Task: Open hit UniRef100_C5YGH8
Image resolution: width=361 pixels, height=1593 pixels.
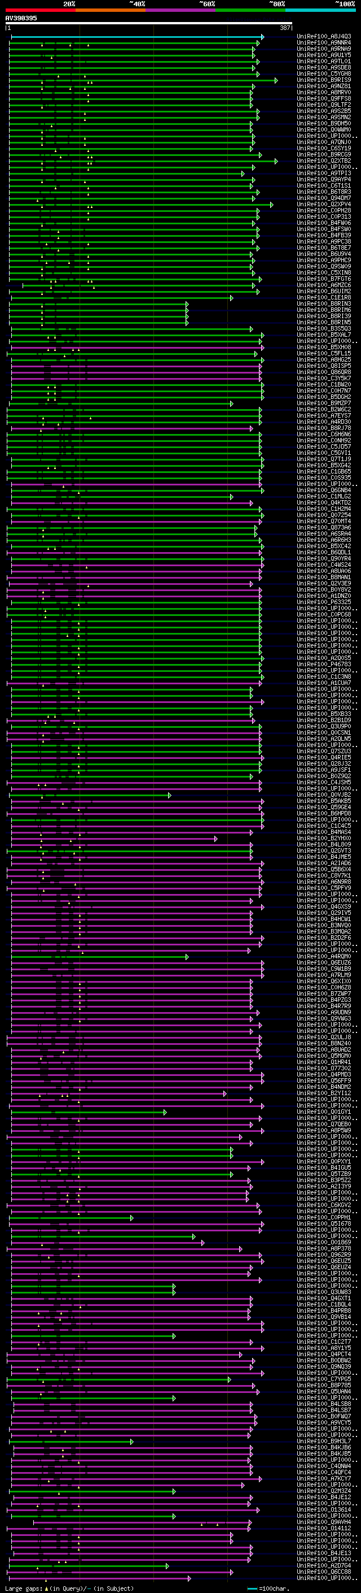Action: [324, 73]
